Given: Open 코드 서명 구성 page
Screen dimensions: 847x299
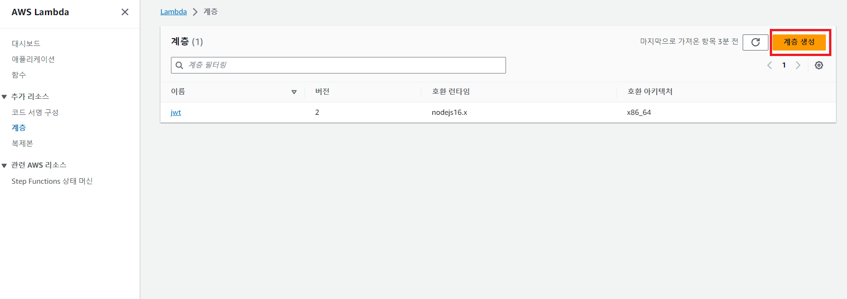Looking at the screenshot, I should click(x=35, y=113).
